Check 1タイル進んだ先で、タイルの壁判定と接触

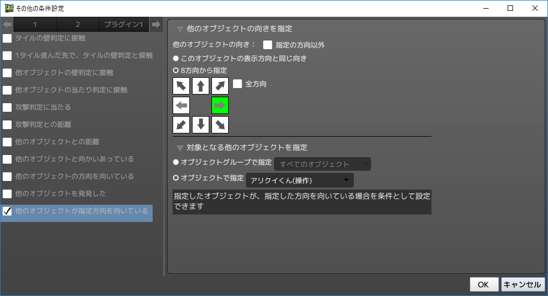[7, 55]
